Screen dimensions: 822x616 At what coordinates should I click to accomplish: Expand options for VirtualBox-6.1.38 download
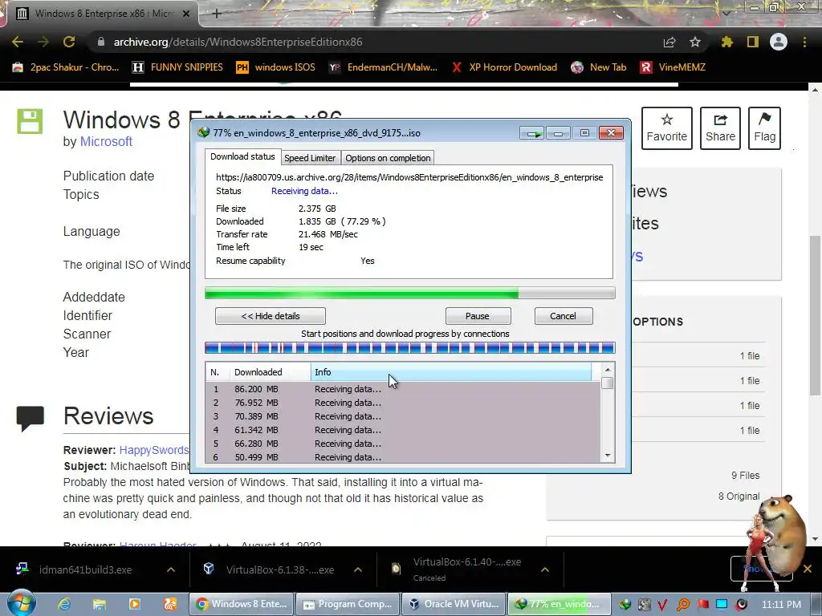(x=358, y=570)
